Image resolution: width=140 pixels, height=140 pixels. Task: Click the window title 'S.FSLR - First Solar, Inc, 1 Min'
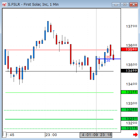click(33, 5)
